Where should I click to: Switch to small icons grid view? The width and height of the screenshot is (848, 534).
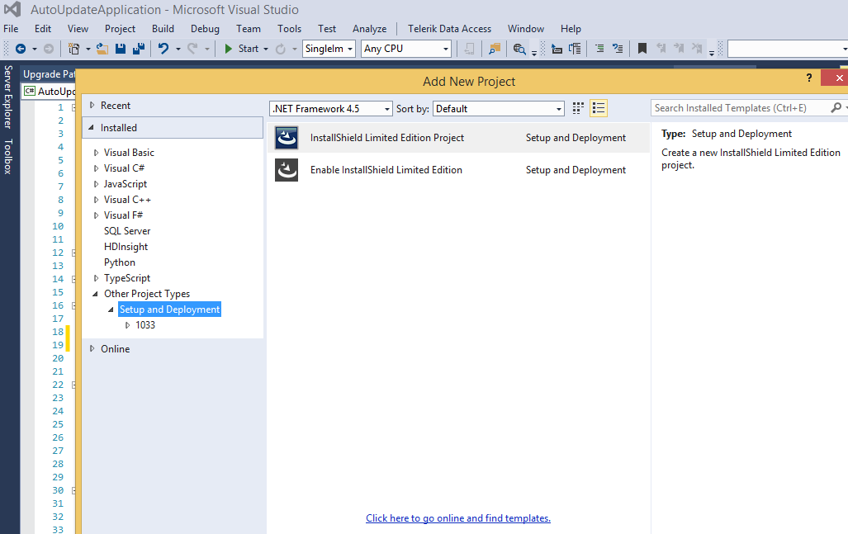578,108
